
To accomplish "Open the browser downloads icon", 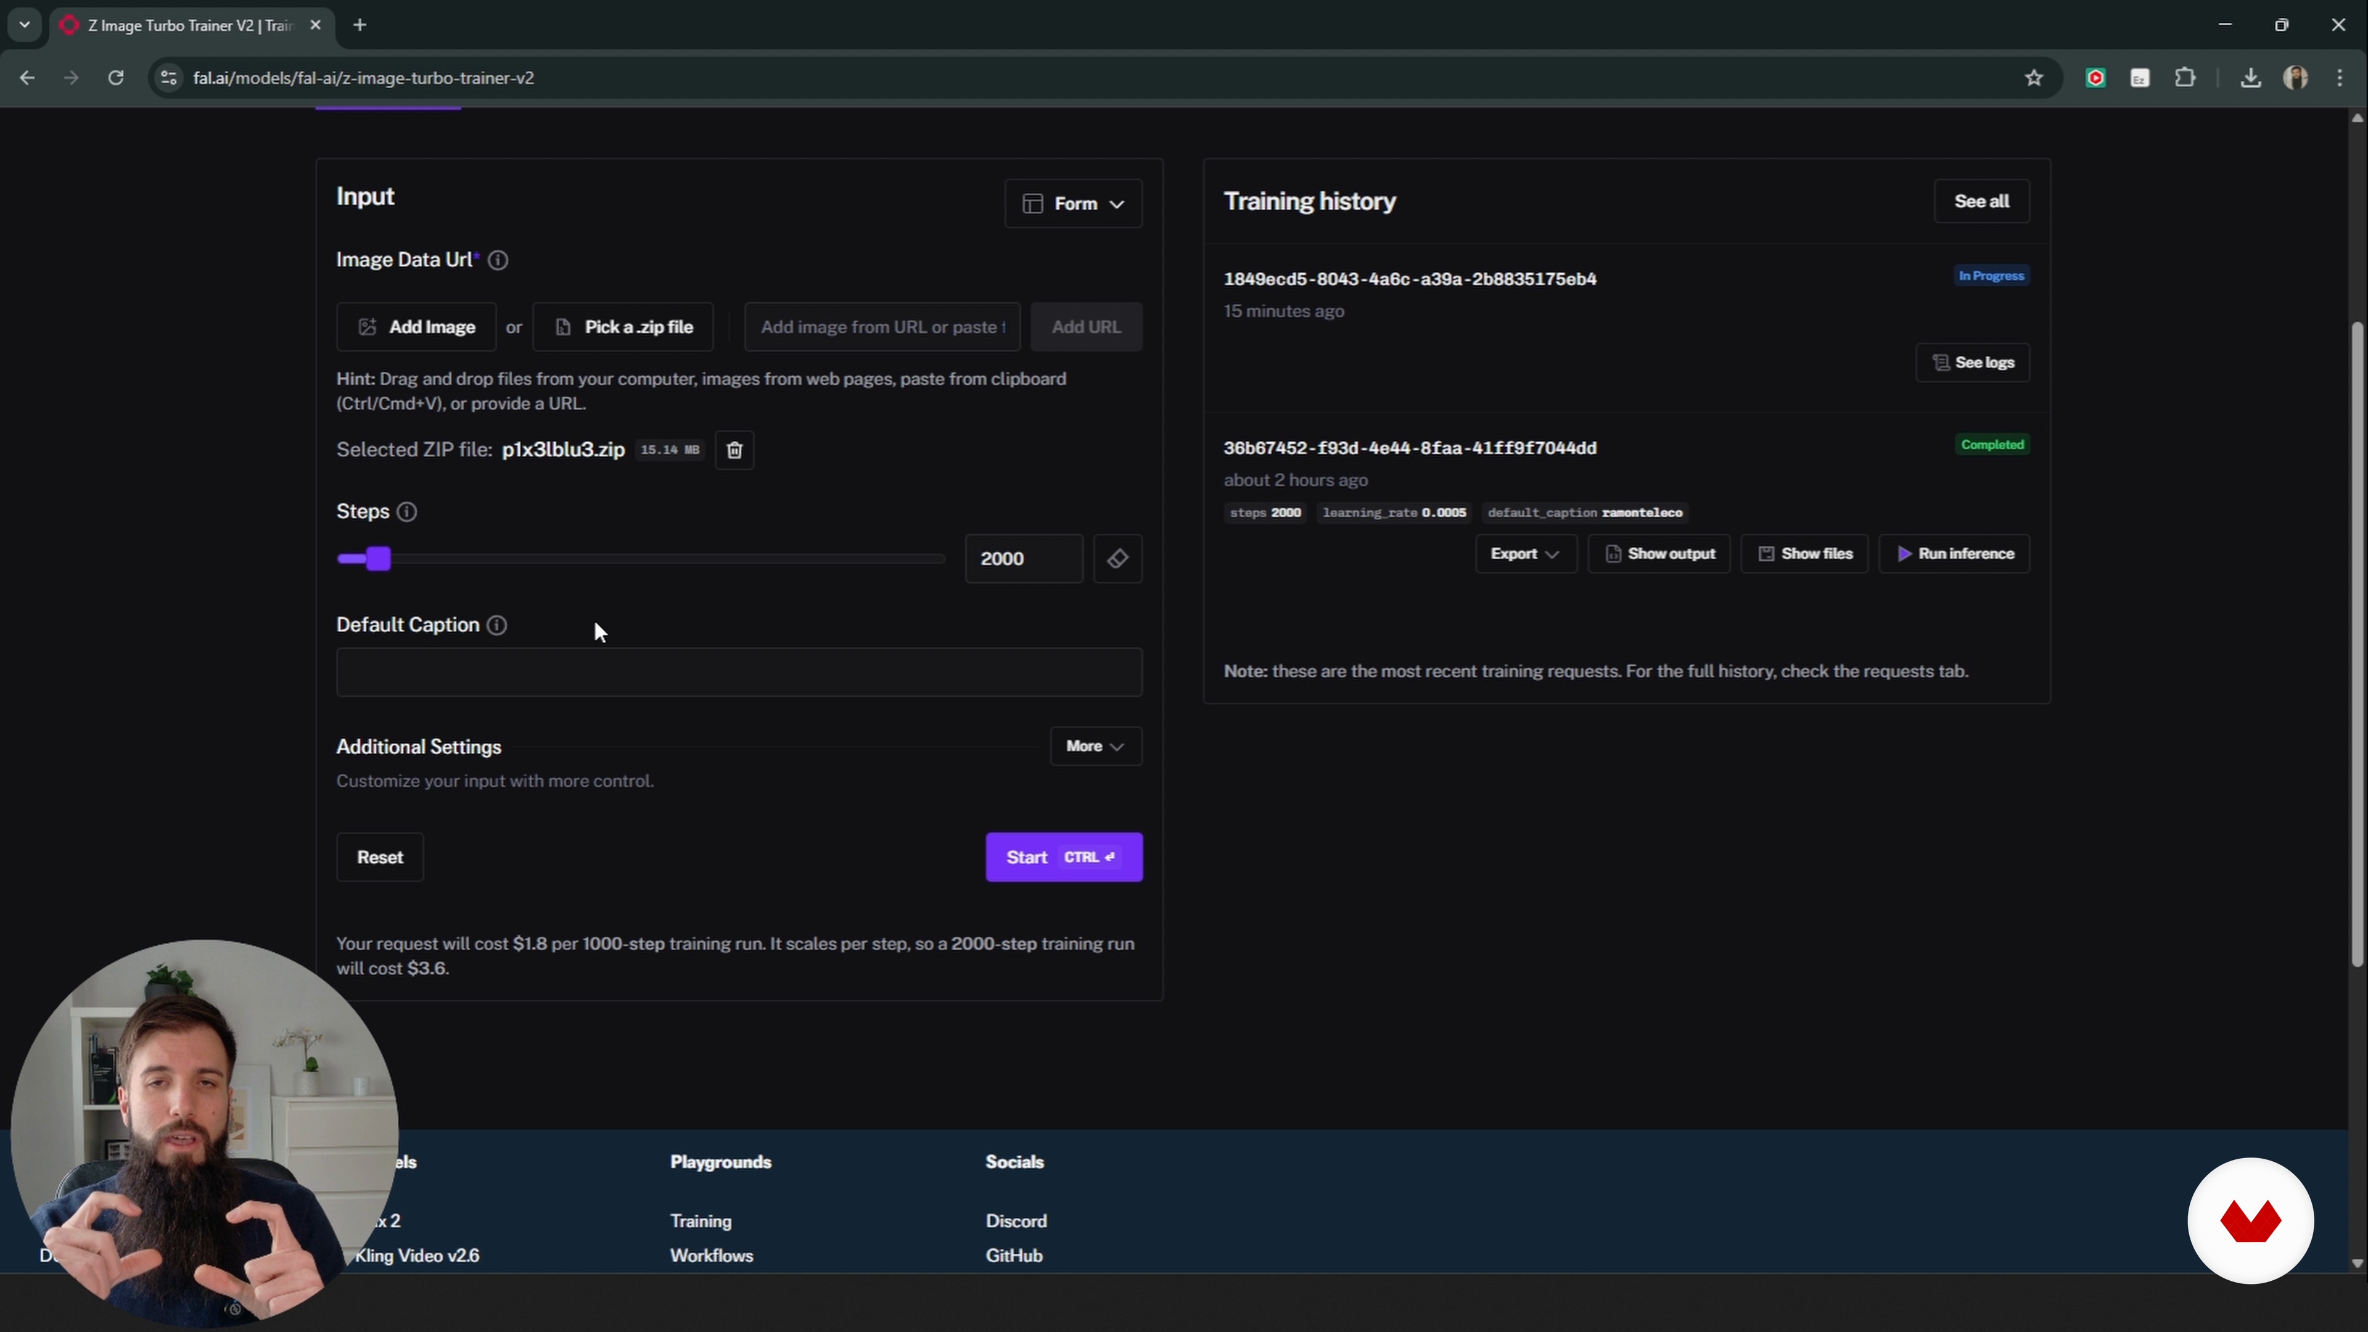I will 2250,78.
